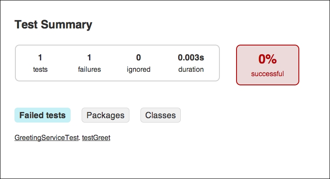Open the testGreet failed test link
The height and width of the screenshot is (179, 330).
96,138
